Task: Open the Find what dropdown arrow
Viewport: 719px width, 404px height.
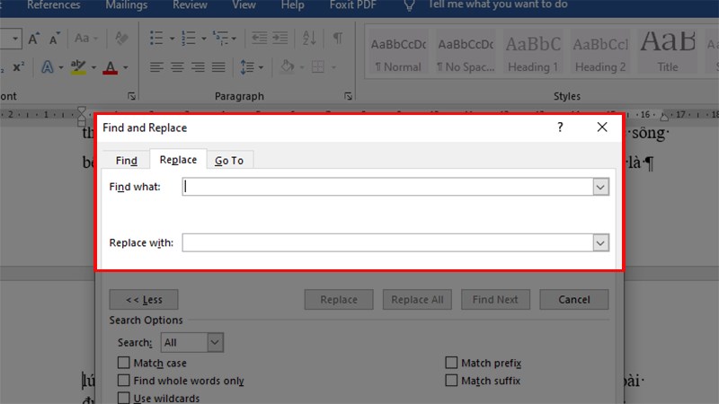Action: (601, 187)
